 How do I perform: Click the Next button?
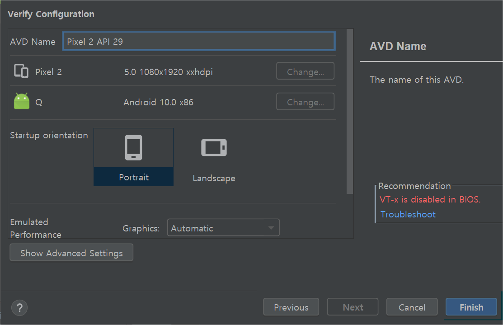point(353,307)
